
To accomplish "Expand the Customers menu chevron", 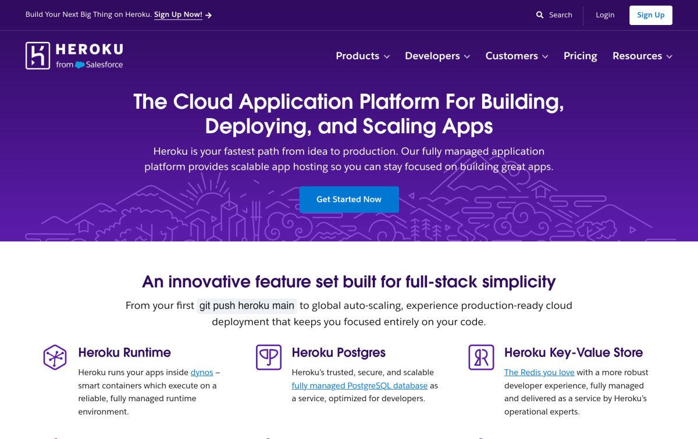I will click(545, 56).
